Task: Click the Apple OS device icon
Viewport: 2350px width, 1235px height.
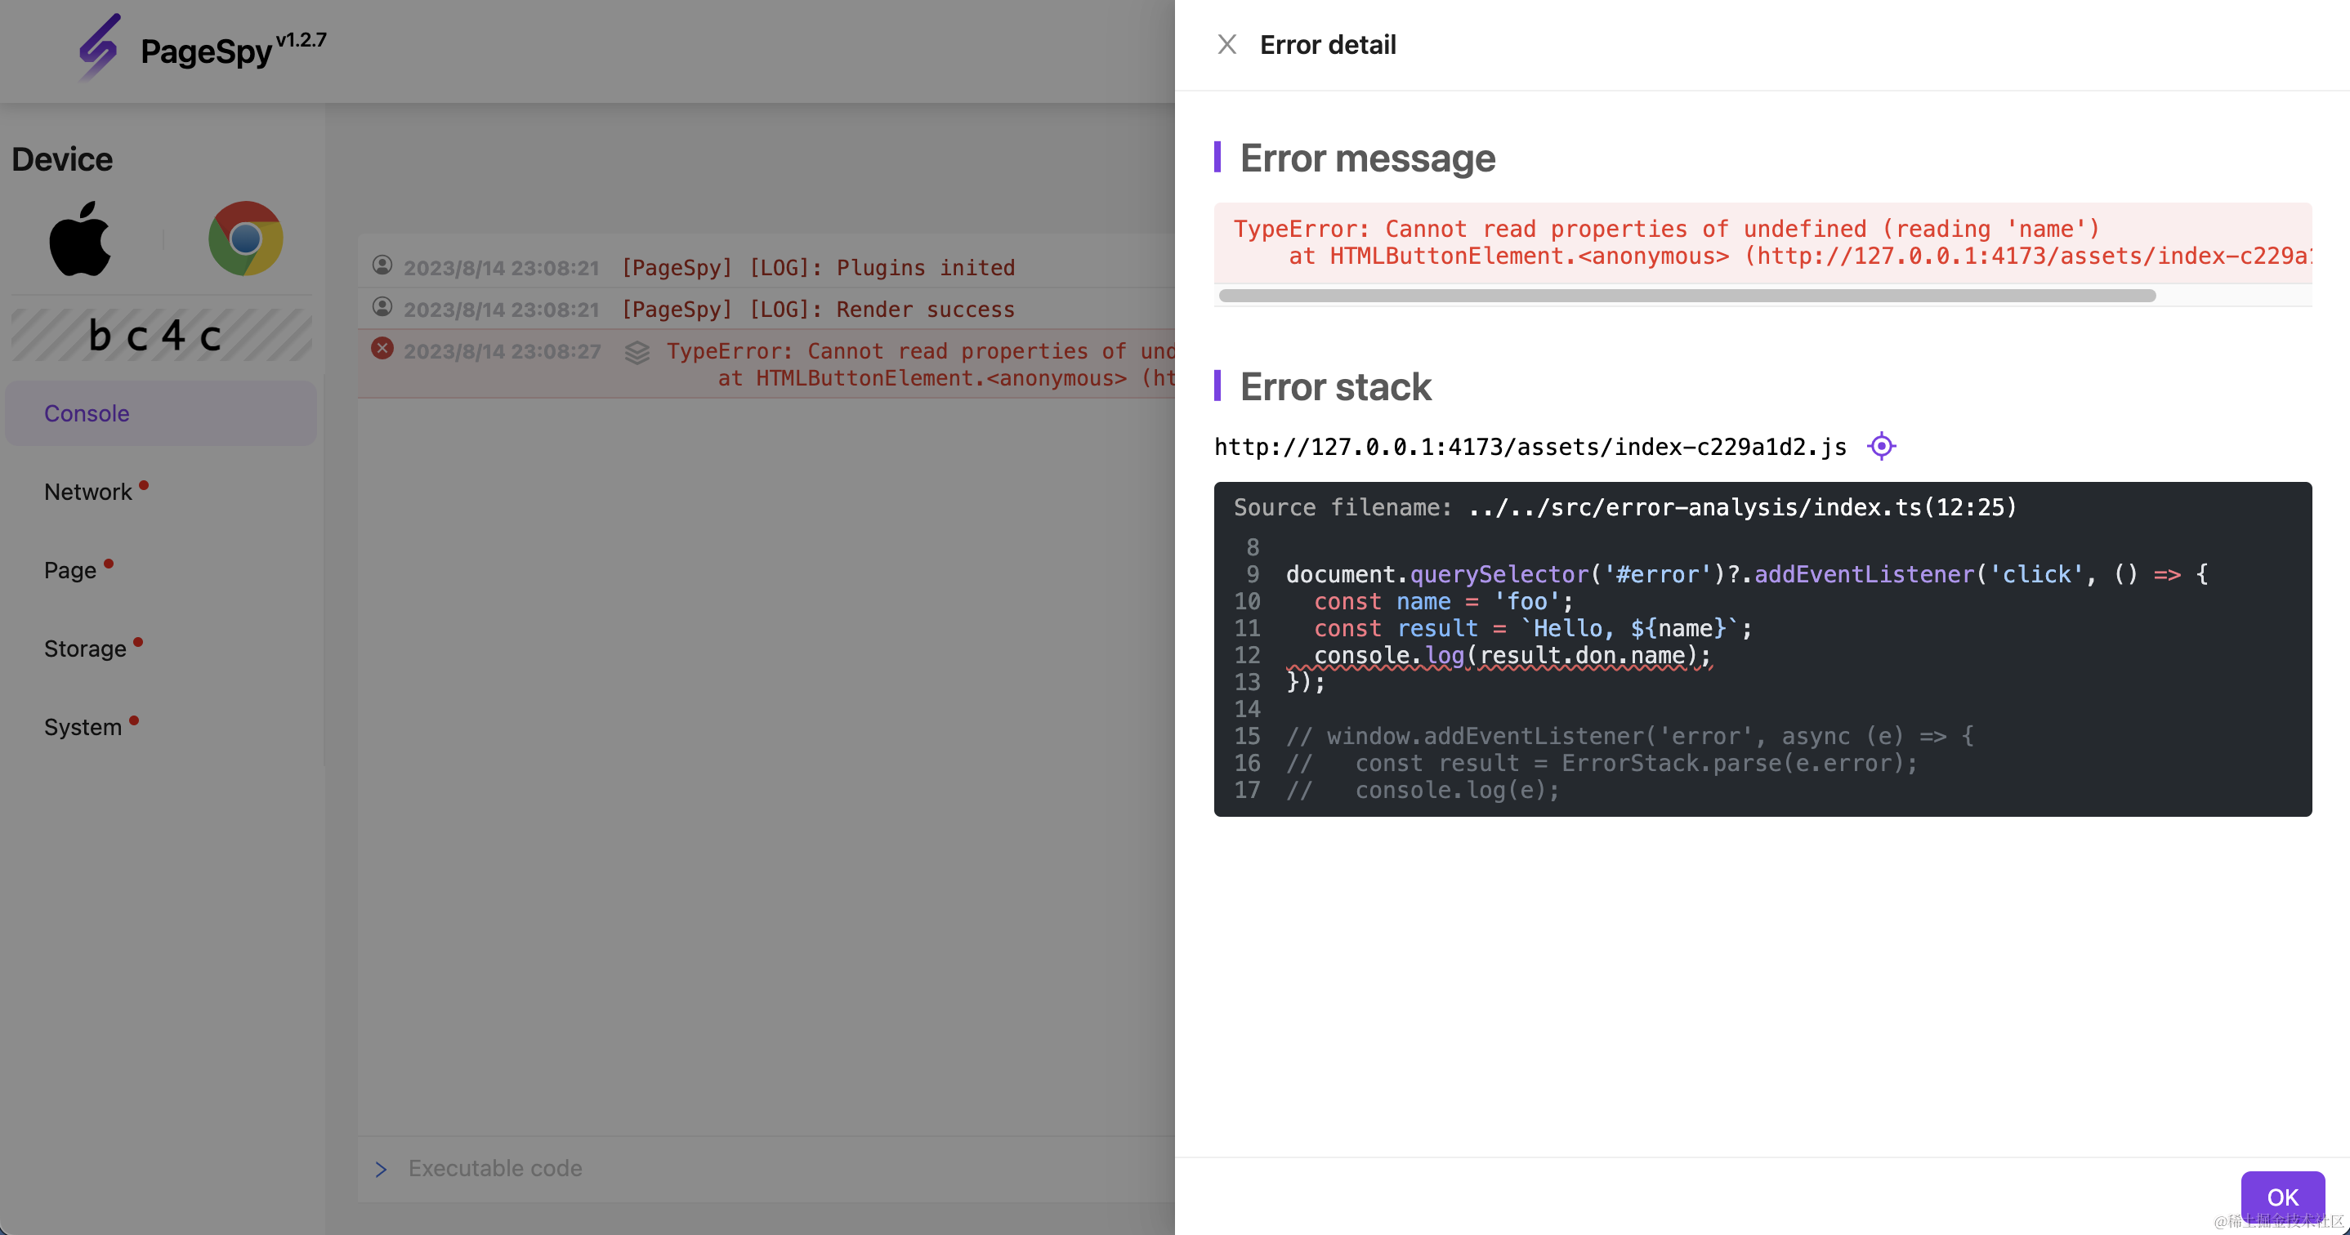Action: point(80,239)
